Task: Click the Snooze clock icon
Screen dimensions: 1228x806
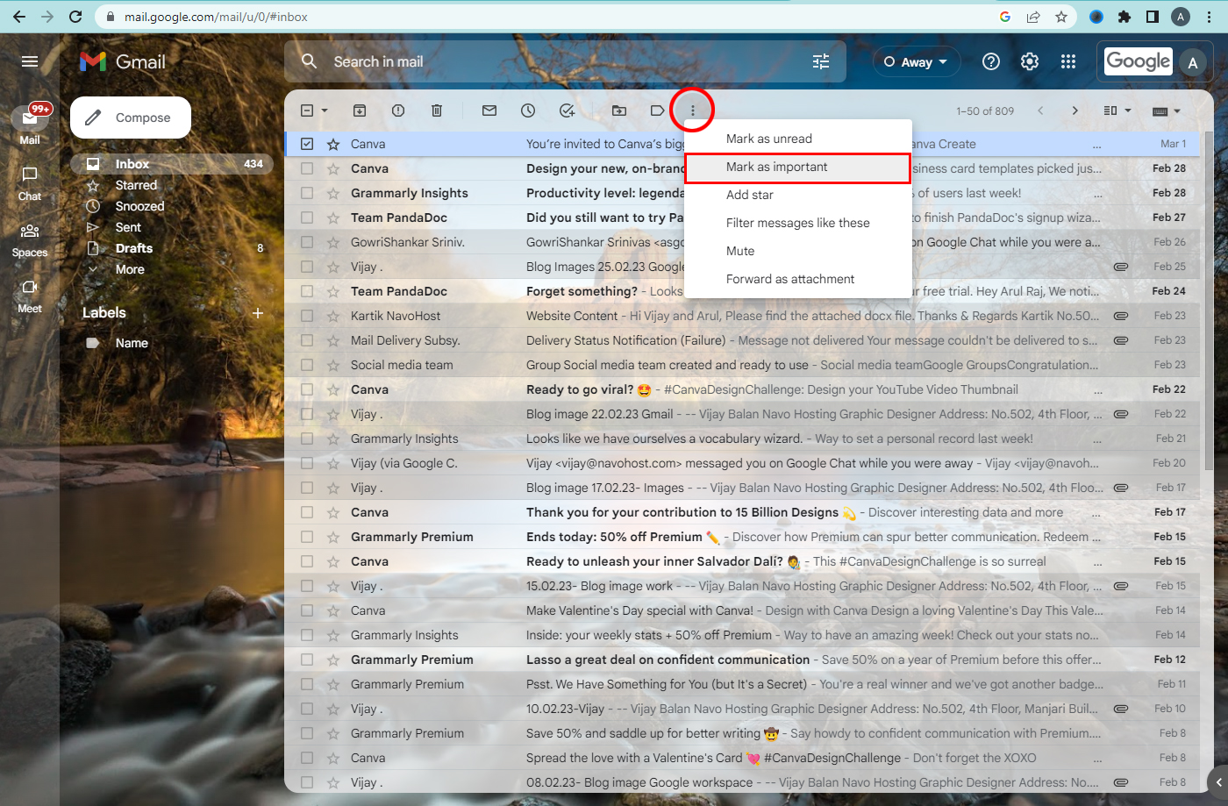Action: point(528,111)
